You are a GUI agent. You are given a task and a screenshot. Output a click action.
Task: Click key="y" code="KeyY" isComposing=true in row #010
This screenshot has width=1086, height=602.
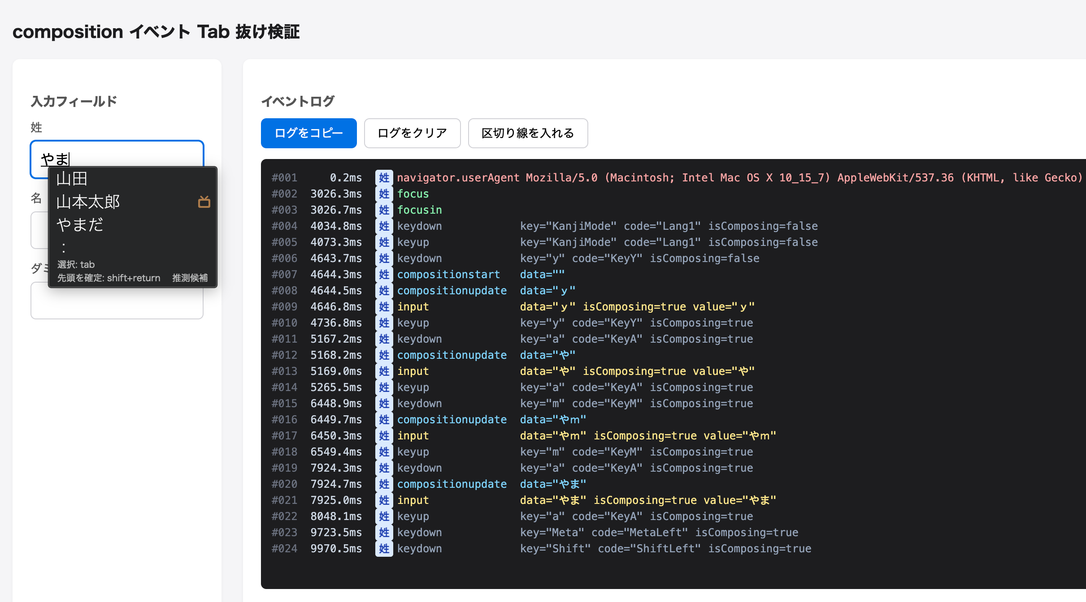click(636, 323)
